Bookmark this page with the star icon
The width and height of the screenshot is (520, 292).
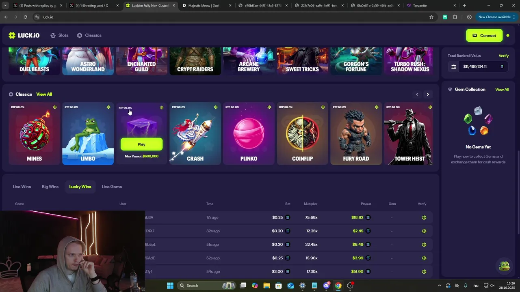pos(431,17)
